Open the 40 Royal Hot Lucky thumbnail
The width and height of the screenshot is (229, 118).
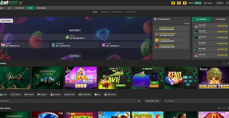click(81, 115)
